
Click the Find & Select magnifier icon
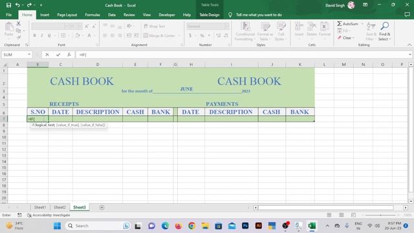click(x=385, y=26)
